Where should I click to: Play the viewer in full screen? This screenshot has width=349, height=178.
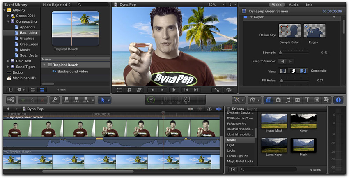216,90
